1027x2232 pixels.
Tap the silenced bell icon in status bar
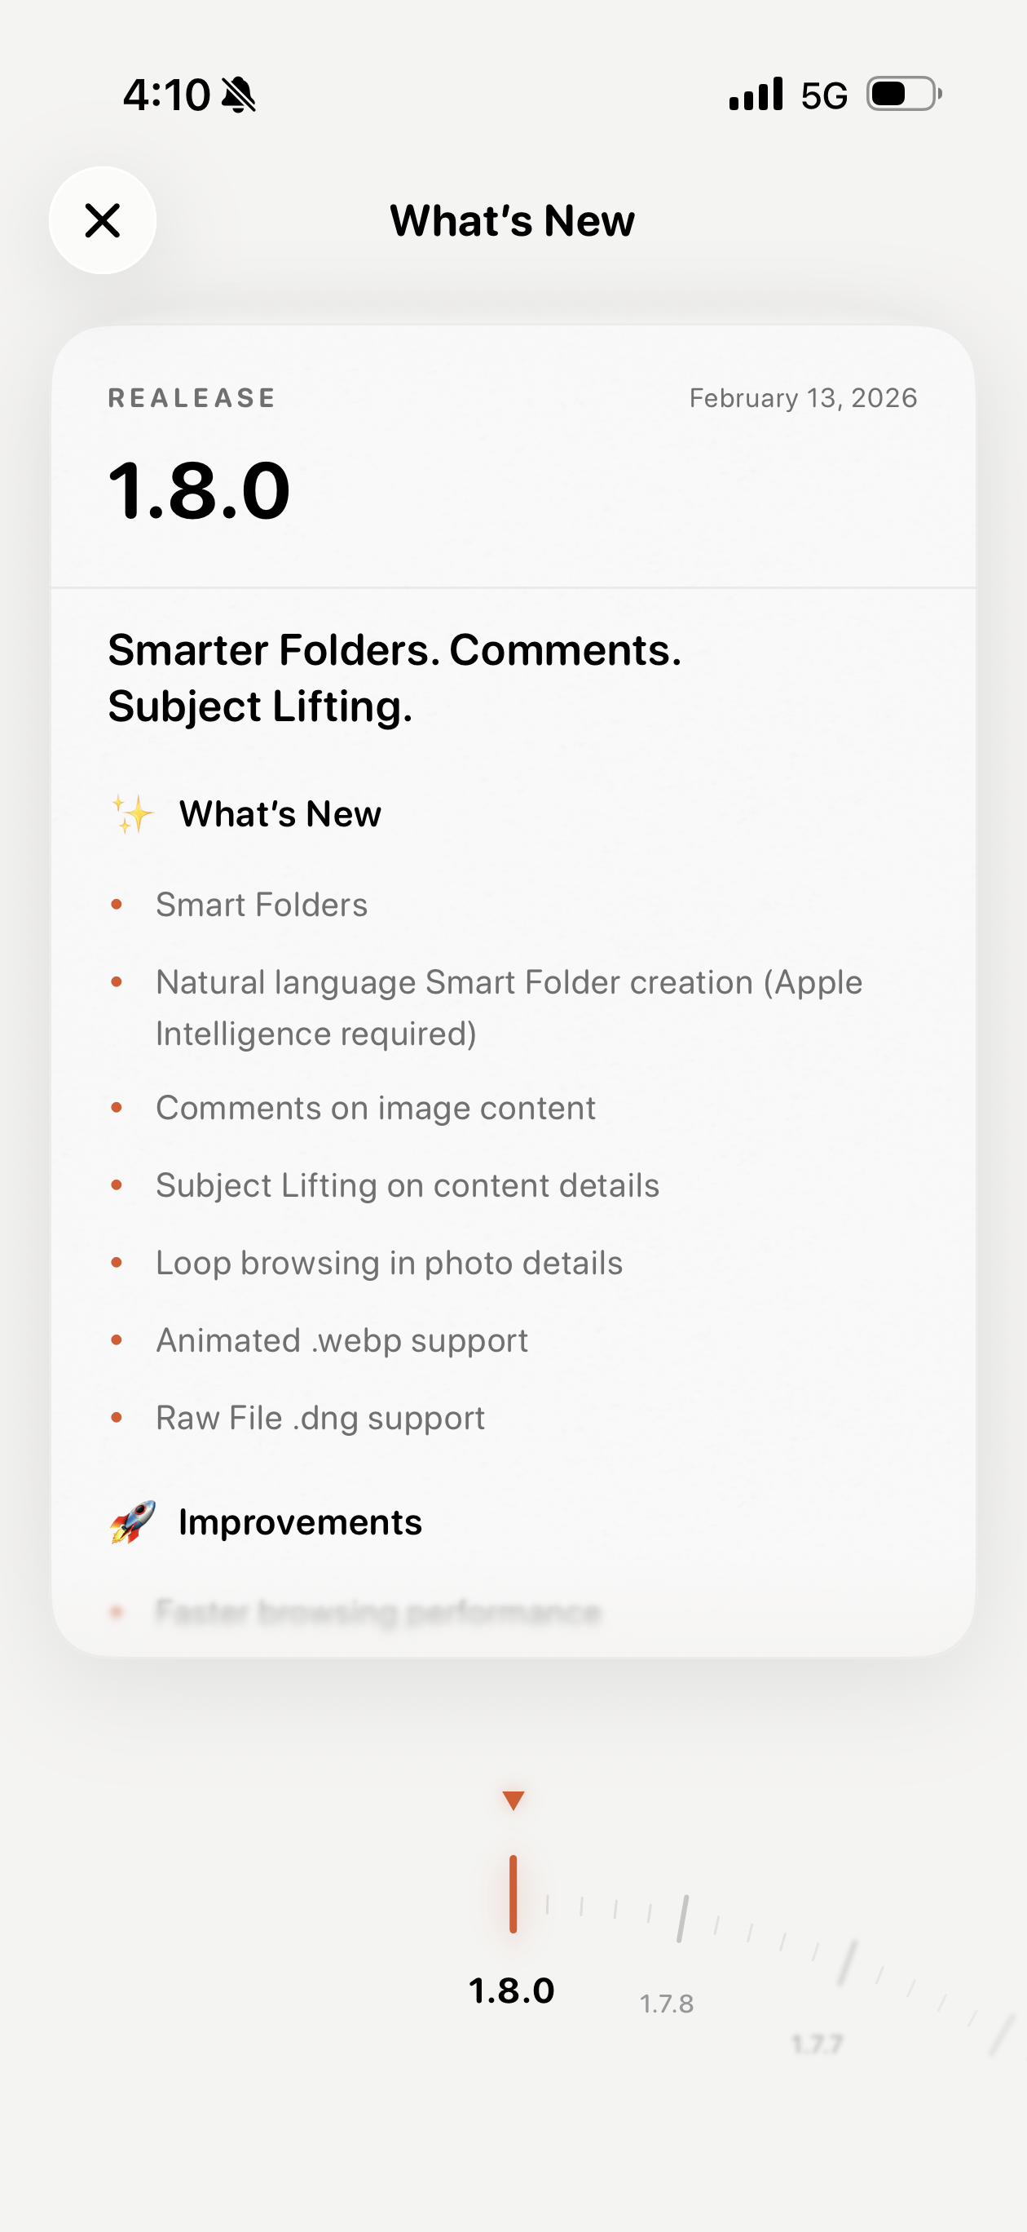[238, 95]
